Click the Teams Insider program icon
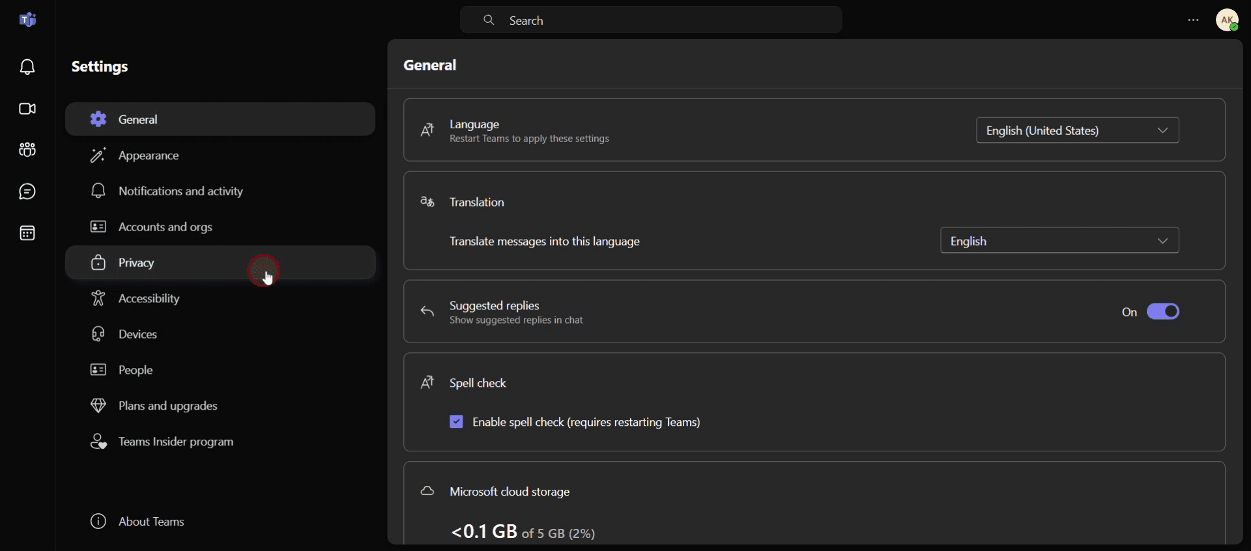 pyautogui.click(x=98, y=442)
